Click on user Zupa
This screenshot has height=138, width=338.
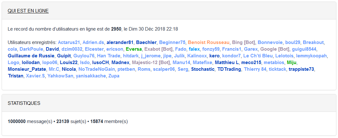114,76
